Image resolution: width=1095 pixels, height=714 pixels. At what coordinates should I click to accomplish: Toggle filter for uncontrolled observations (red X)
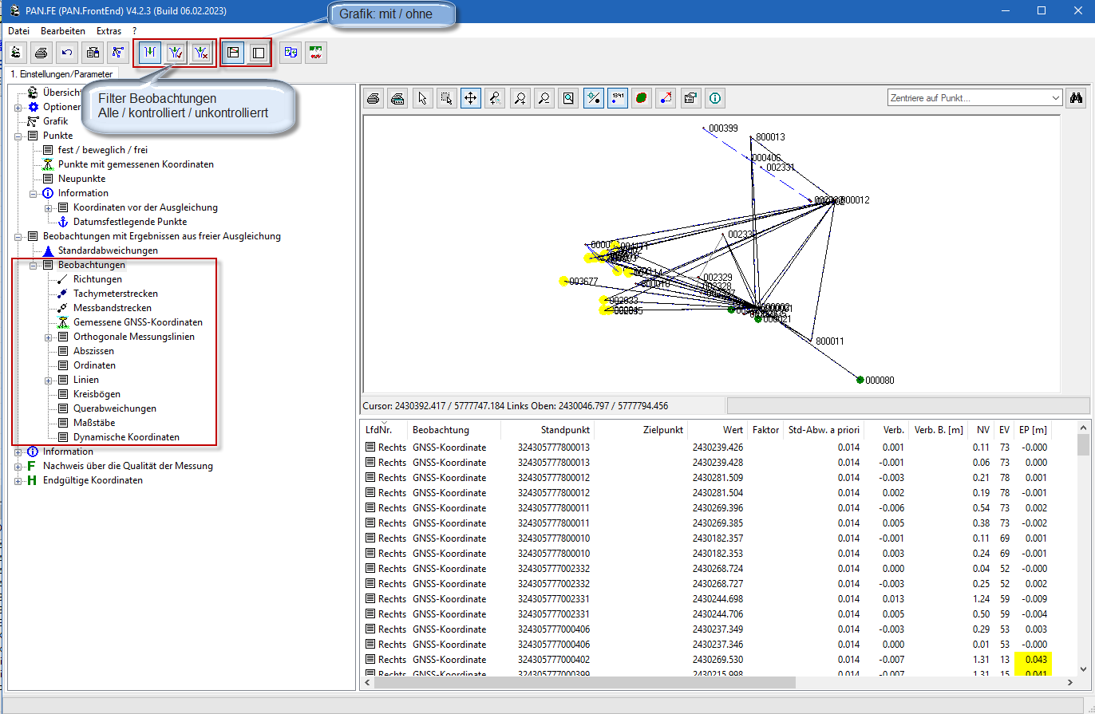pyautogui.click(x=201, y=53)
